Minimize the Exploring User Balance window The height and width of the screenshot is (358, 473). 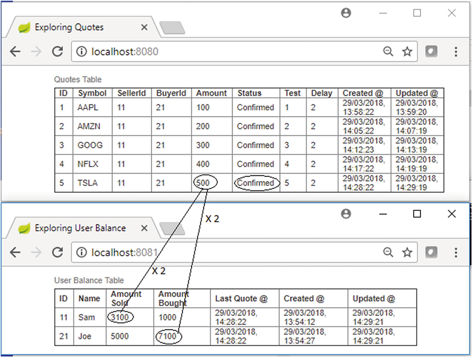(383, 214)
